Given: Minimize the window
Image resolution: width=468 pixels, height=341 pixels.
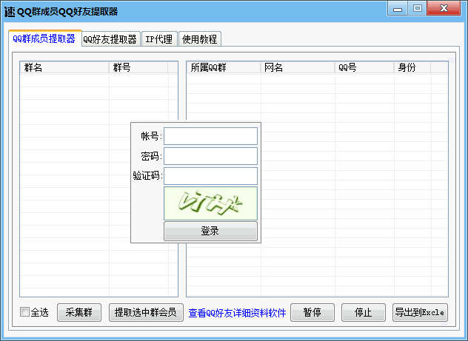Looking at the screenshot, I should click(398, 8).
